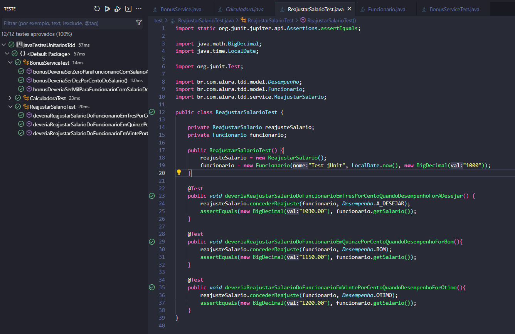
Task: Click the Debug Tests icon
Action: pos(118,8)
